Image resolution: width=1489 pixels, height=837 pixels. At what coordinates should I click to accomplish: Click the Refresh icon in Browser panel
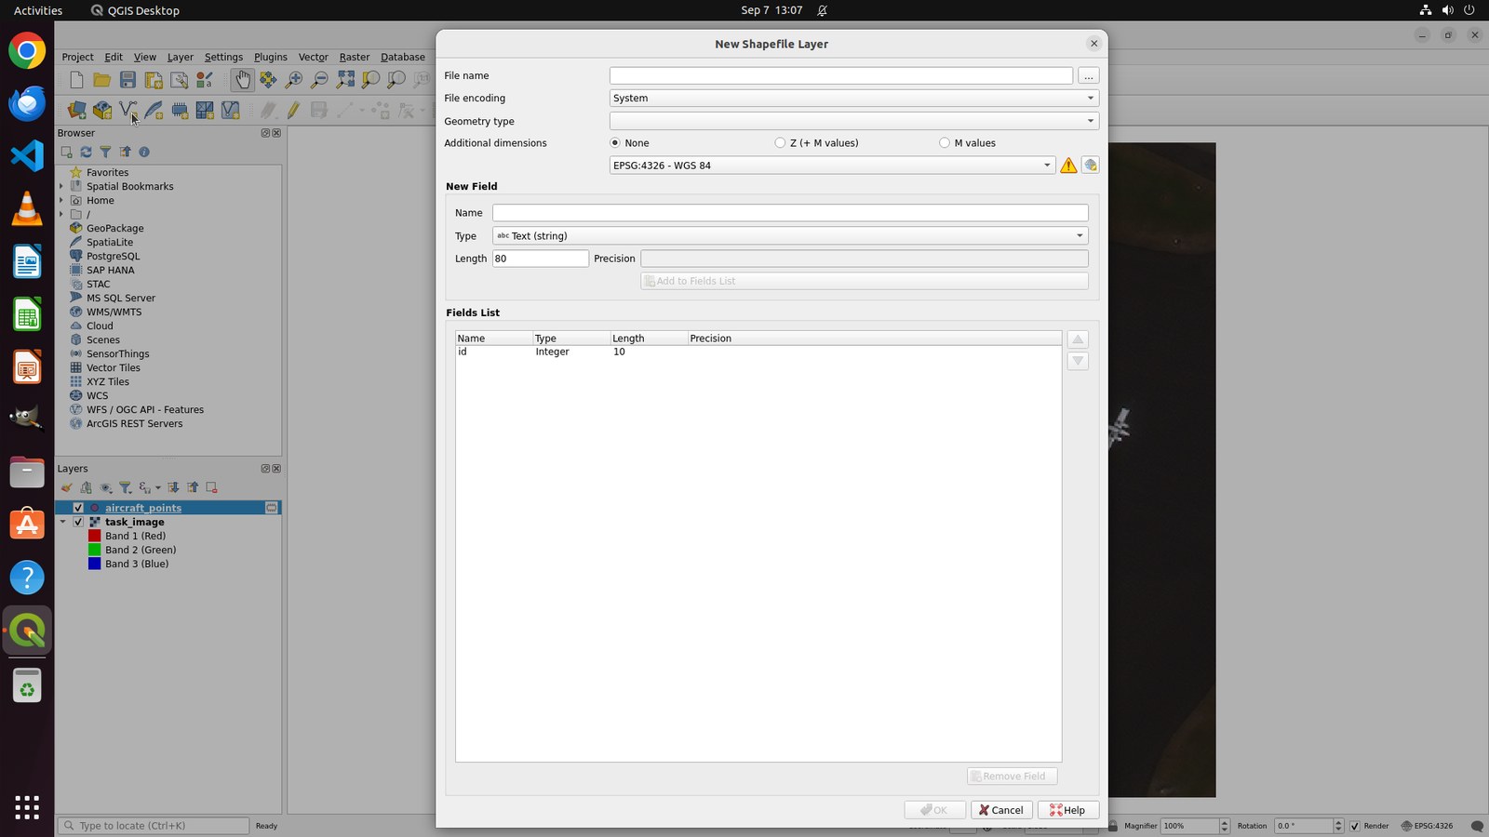[x=86, y=152]
